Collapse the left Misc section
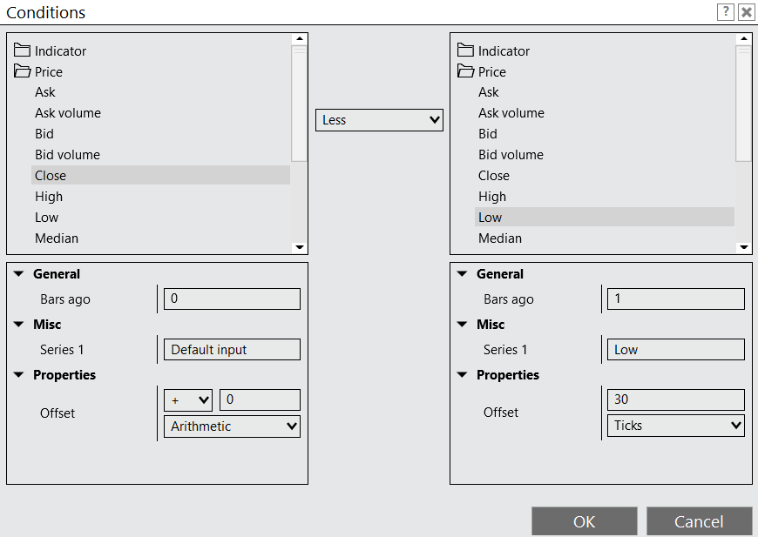 point(19,324)
